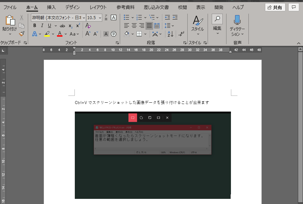Copy selection with the copy icon
The width and height of the screenshot is (303, 204).
[22, 26]
